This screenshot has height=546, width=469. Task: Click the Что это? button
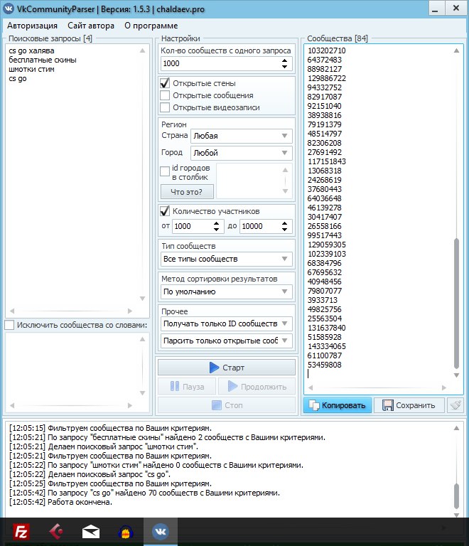coord(187,192)
